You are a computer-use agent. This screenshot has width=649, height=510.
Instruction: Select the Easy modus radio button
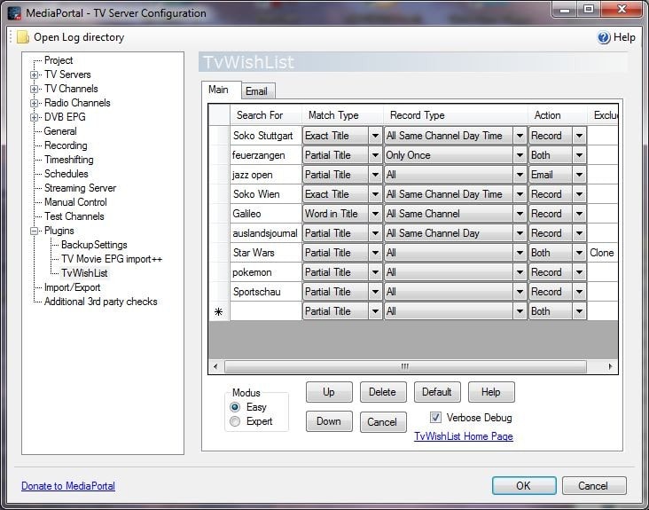pos(235,407)
